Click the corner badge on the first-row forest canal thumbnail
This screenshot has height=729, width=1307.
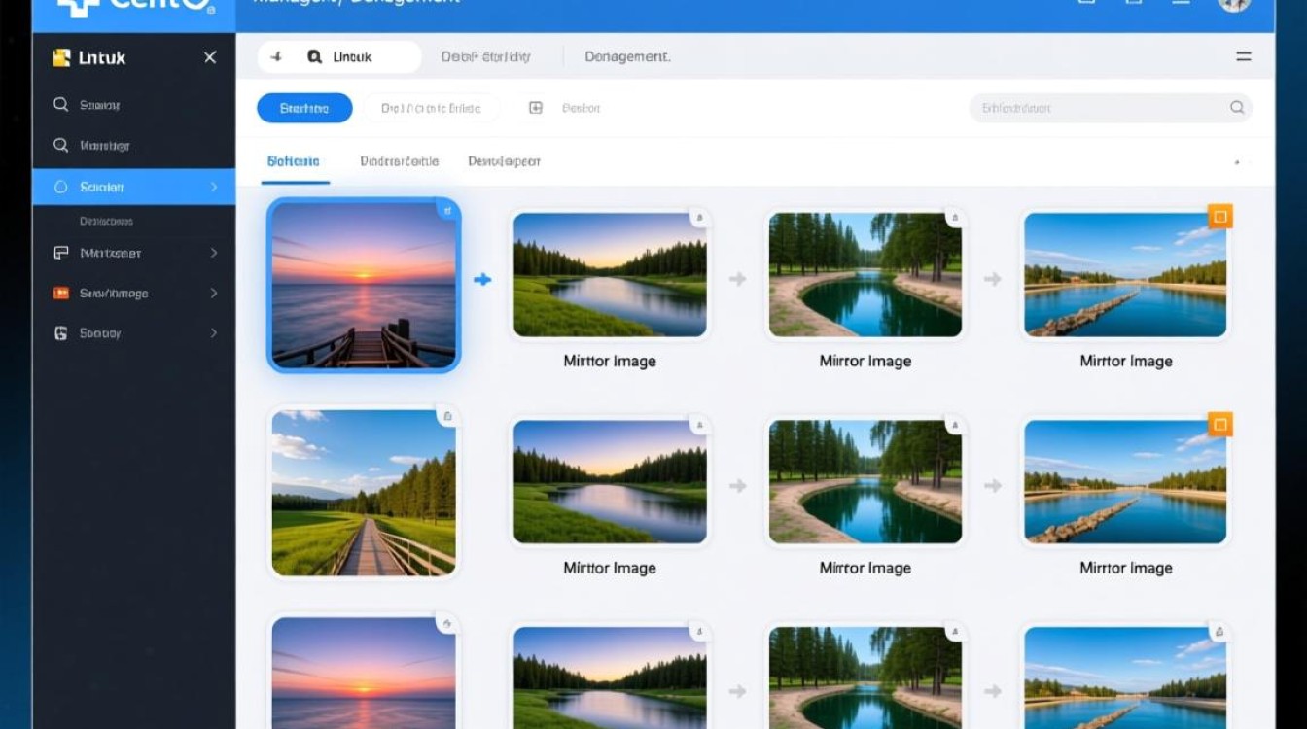pos(954,218)
